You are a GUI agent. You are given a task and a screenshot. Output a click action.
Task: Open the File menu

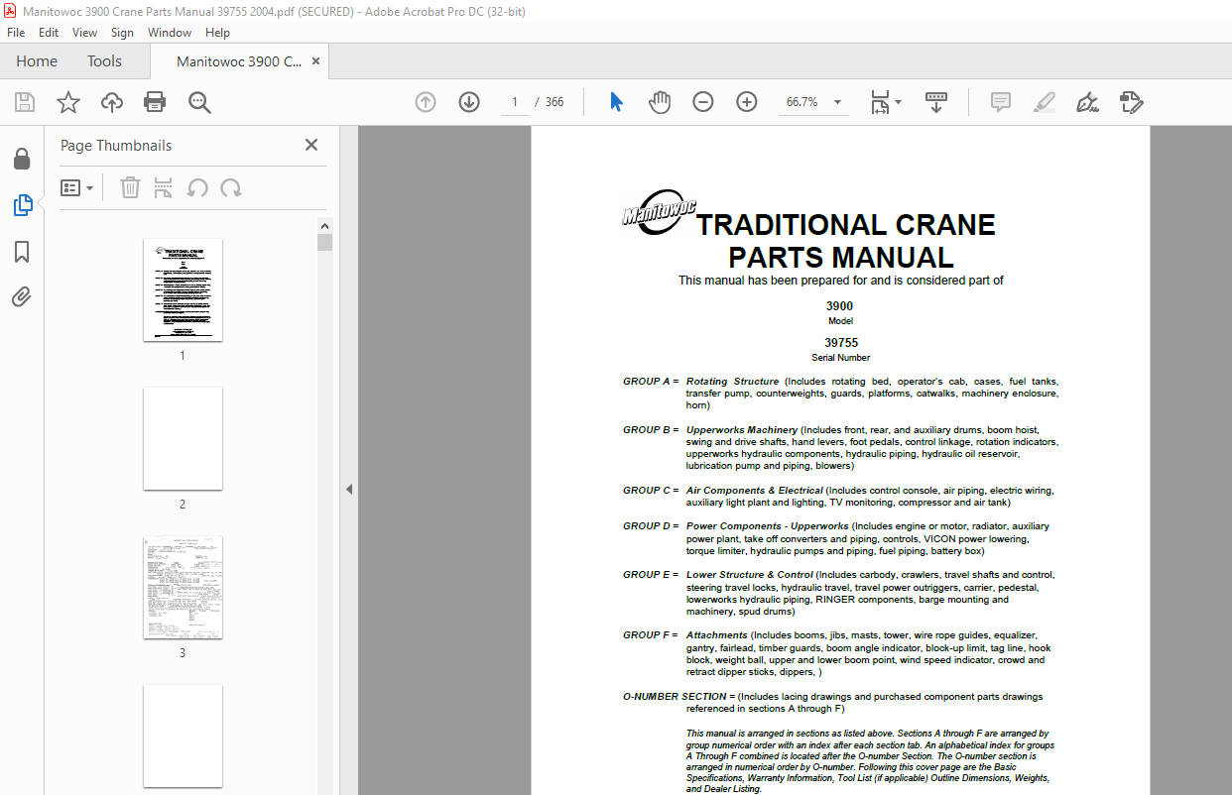click(x=16, y=33)
